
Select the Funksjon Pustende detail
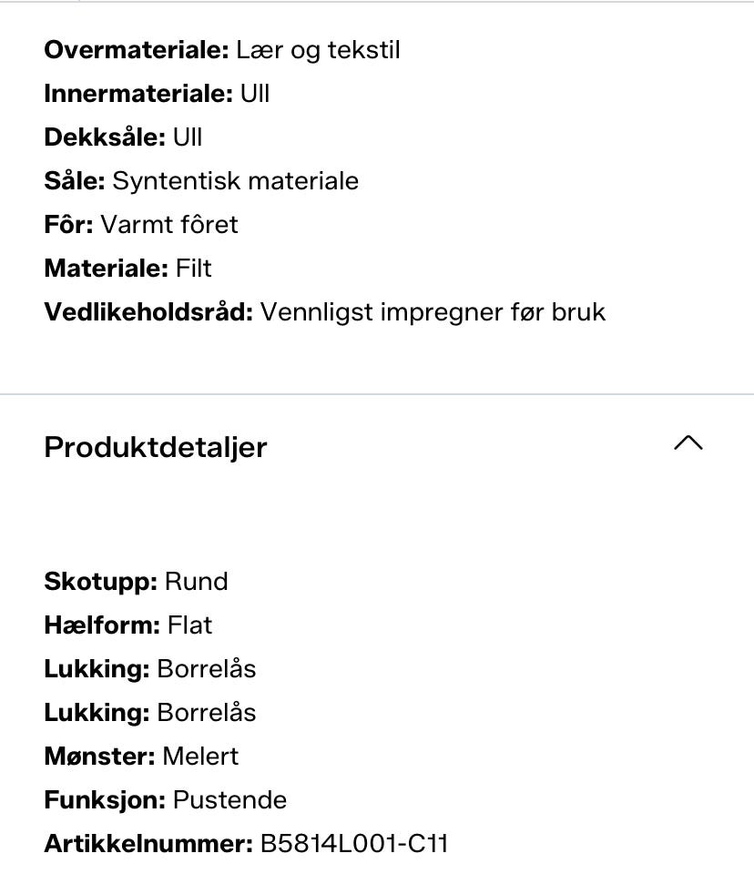(x=165, y=800)
